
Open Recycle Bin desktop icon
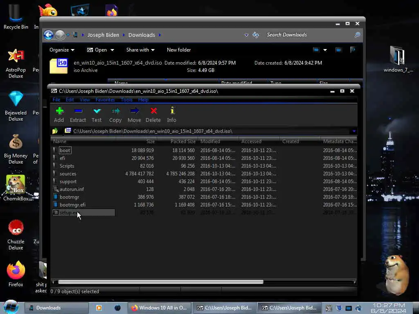coord(16,16)
